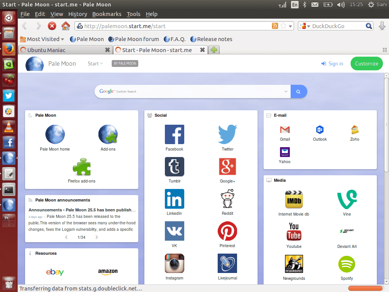This screenshot has width=389, height=292.
Task: Click the eBay logo in Resources
Action: click(55, 272)
